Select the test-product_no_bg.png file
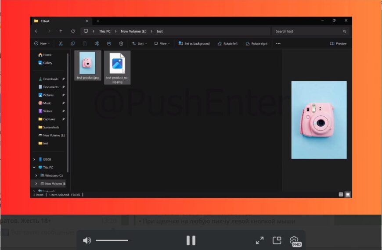The width and height of the screenshot is (382, 250). 117,67
